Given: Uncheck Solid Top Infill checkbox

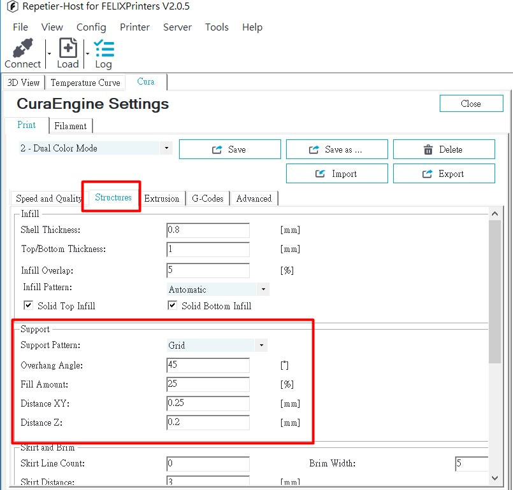Looking at the screenshot, I should click(x=28, y=305).
